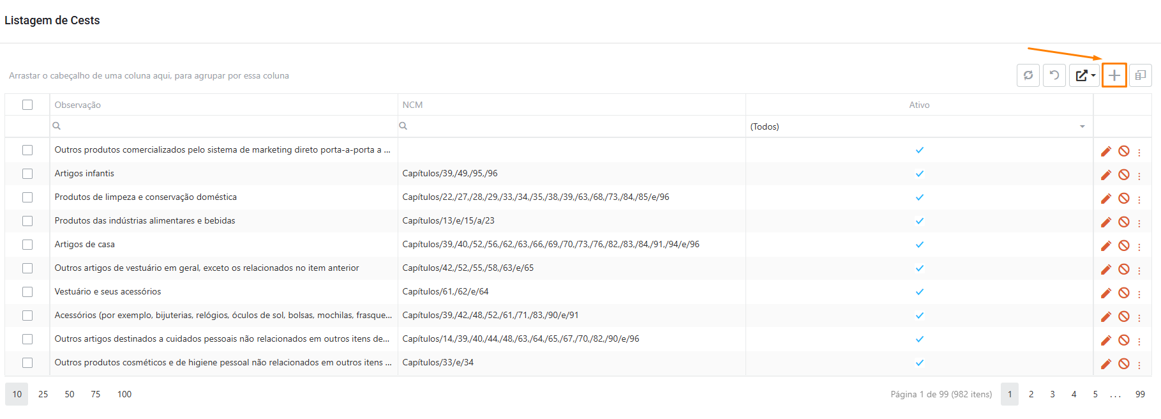Image resolution: width=1161 pixels, height=419 pixels.
Task: Open more options for Produtos de limpeza row
Action: [x=1139, y=199]
